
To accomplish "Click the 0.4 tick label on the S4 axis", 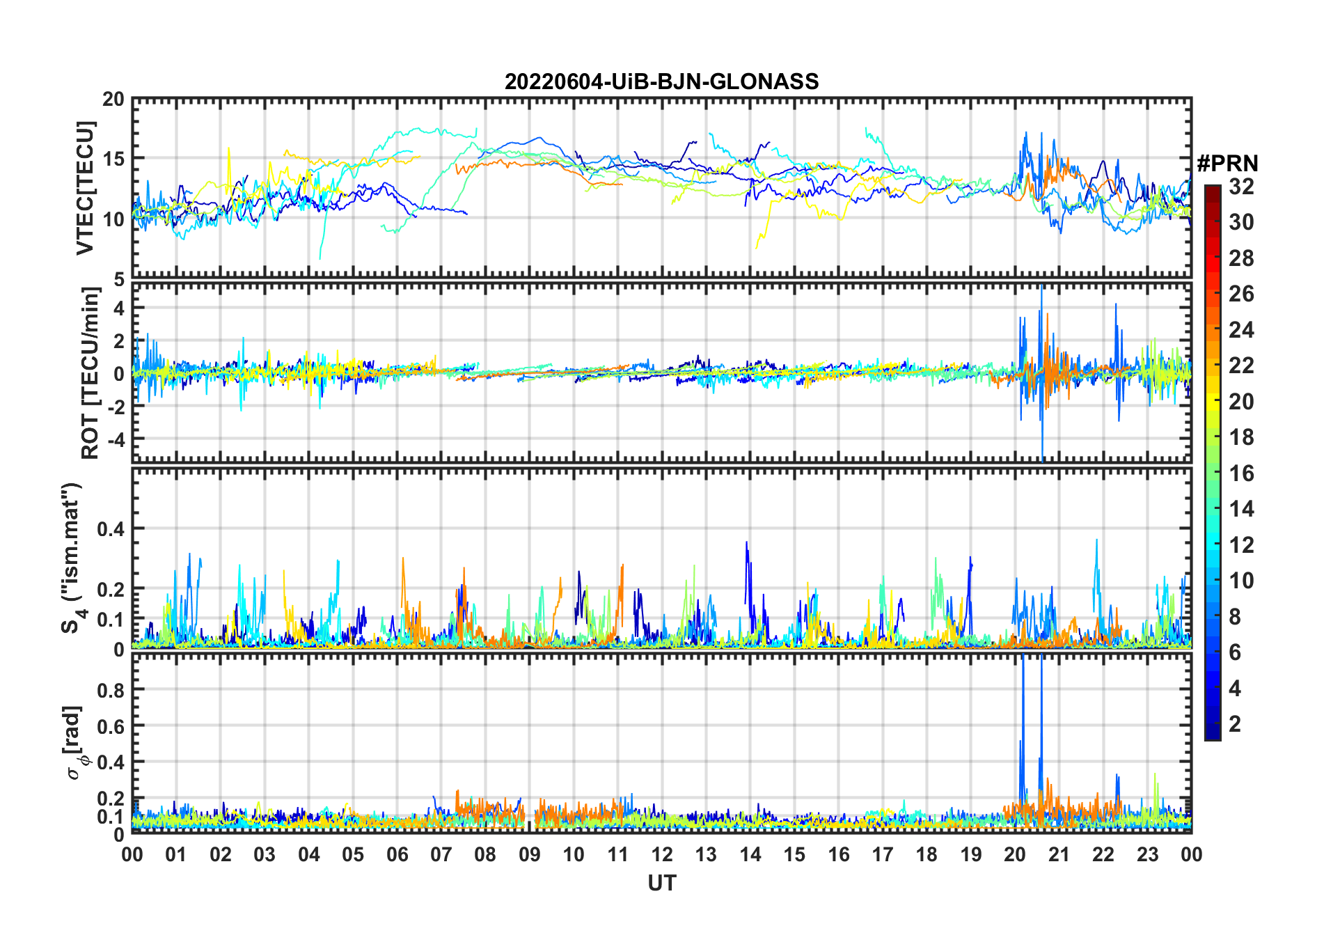I will (x=111, y=529).
